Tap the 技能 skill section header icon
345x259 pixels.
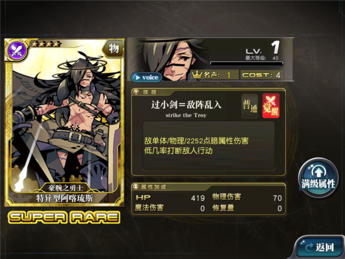tap(136, 92)
